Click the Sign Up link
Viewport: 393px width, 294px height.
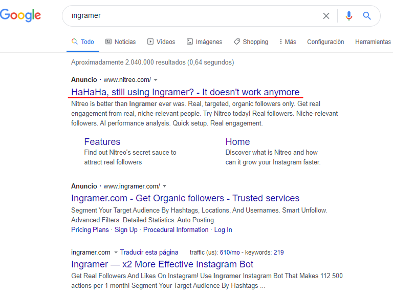[126, 230]
